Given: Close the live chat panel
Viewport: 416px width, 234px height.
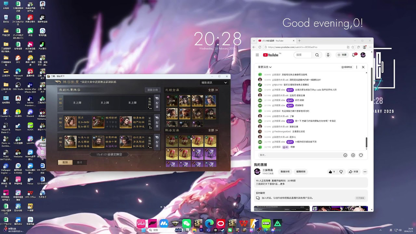Looking at the screenshot, I should (363, 67).
